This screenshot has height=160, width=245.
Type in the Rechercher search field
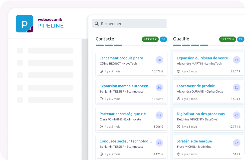pyautogui.click(x=132, y=24)
